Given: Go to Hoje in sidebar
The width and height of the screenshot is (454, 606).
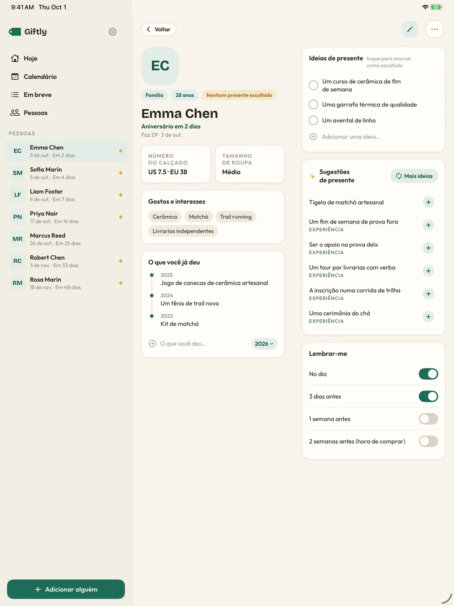Looking at the screenshot, I should point(66,58).
